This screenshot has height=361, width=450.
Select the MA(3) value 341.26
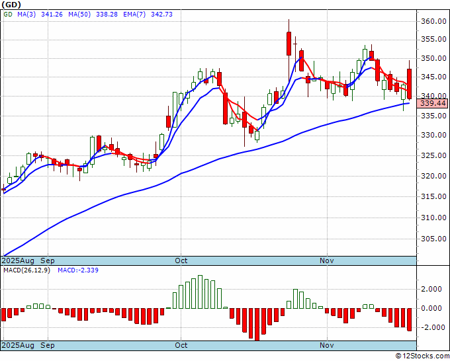52,15
